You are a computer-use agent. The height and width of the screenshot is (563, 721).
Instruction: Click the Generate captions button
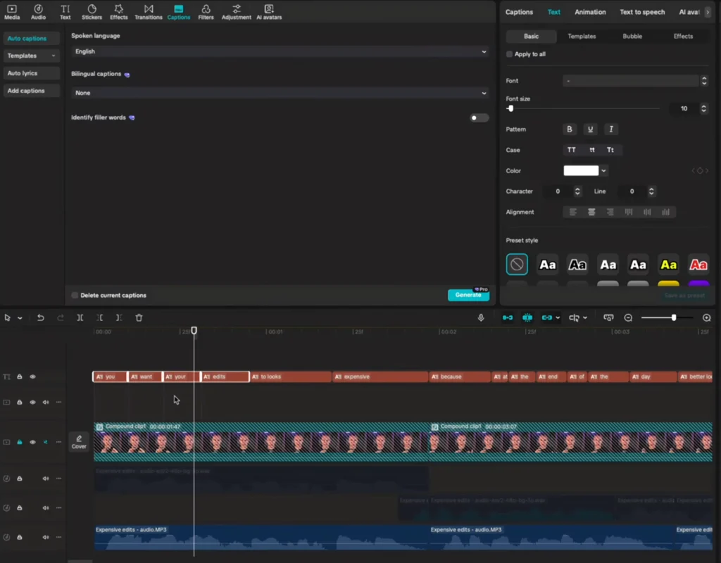pos(468,295)
